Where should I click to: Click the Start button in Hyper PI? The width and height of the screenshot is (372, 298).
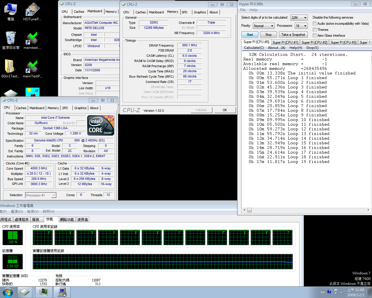click(250, 35)
